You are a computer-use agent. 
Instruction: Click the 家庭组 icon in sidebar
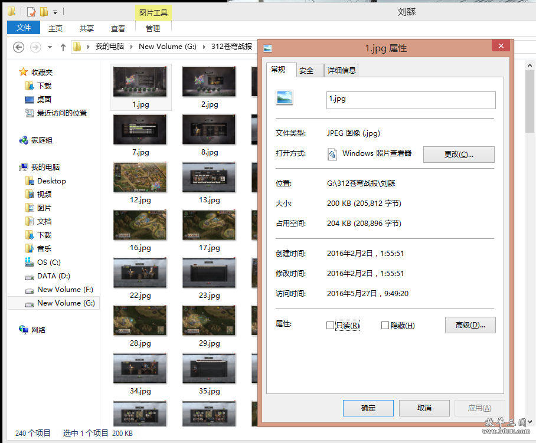[24, 140]
